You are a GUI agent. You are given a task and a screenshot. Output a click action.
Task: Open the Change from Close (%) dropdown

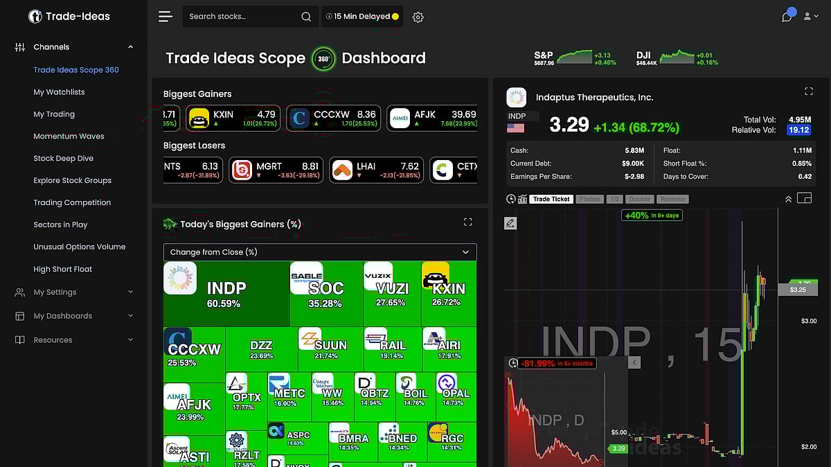(x=320, y=252)
